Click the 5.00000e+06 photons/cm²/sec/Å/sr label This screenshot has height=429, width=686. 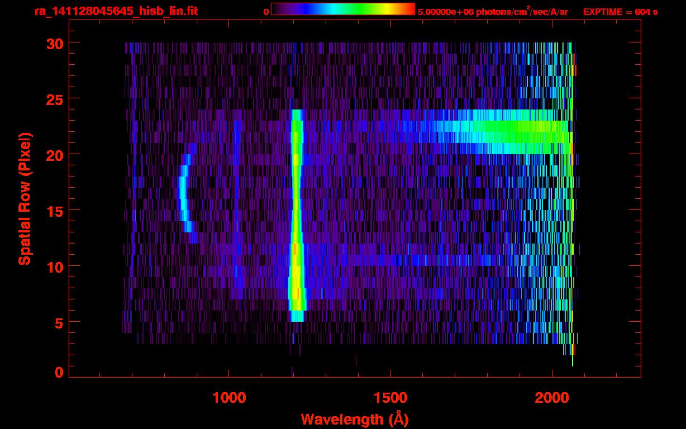click(x=493, y=11)
